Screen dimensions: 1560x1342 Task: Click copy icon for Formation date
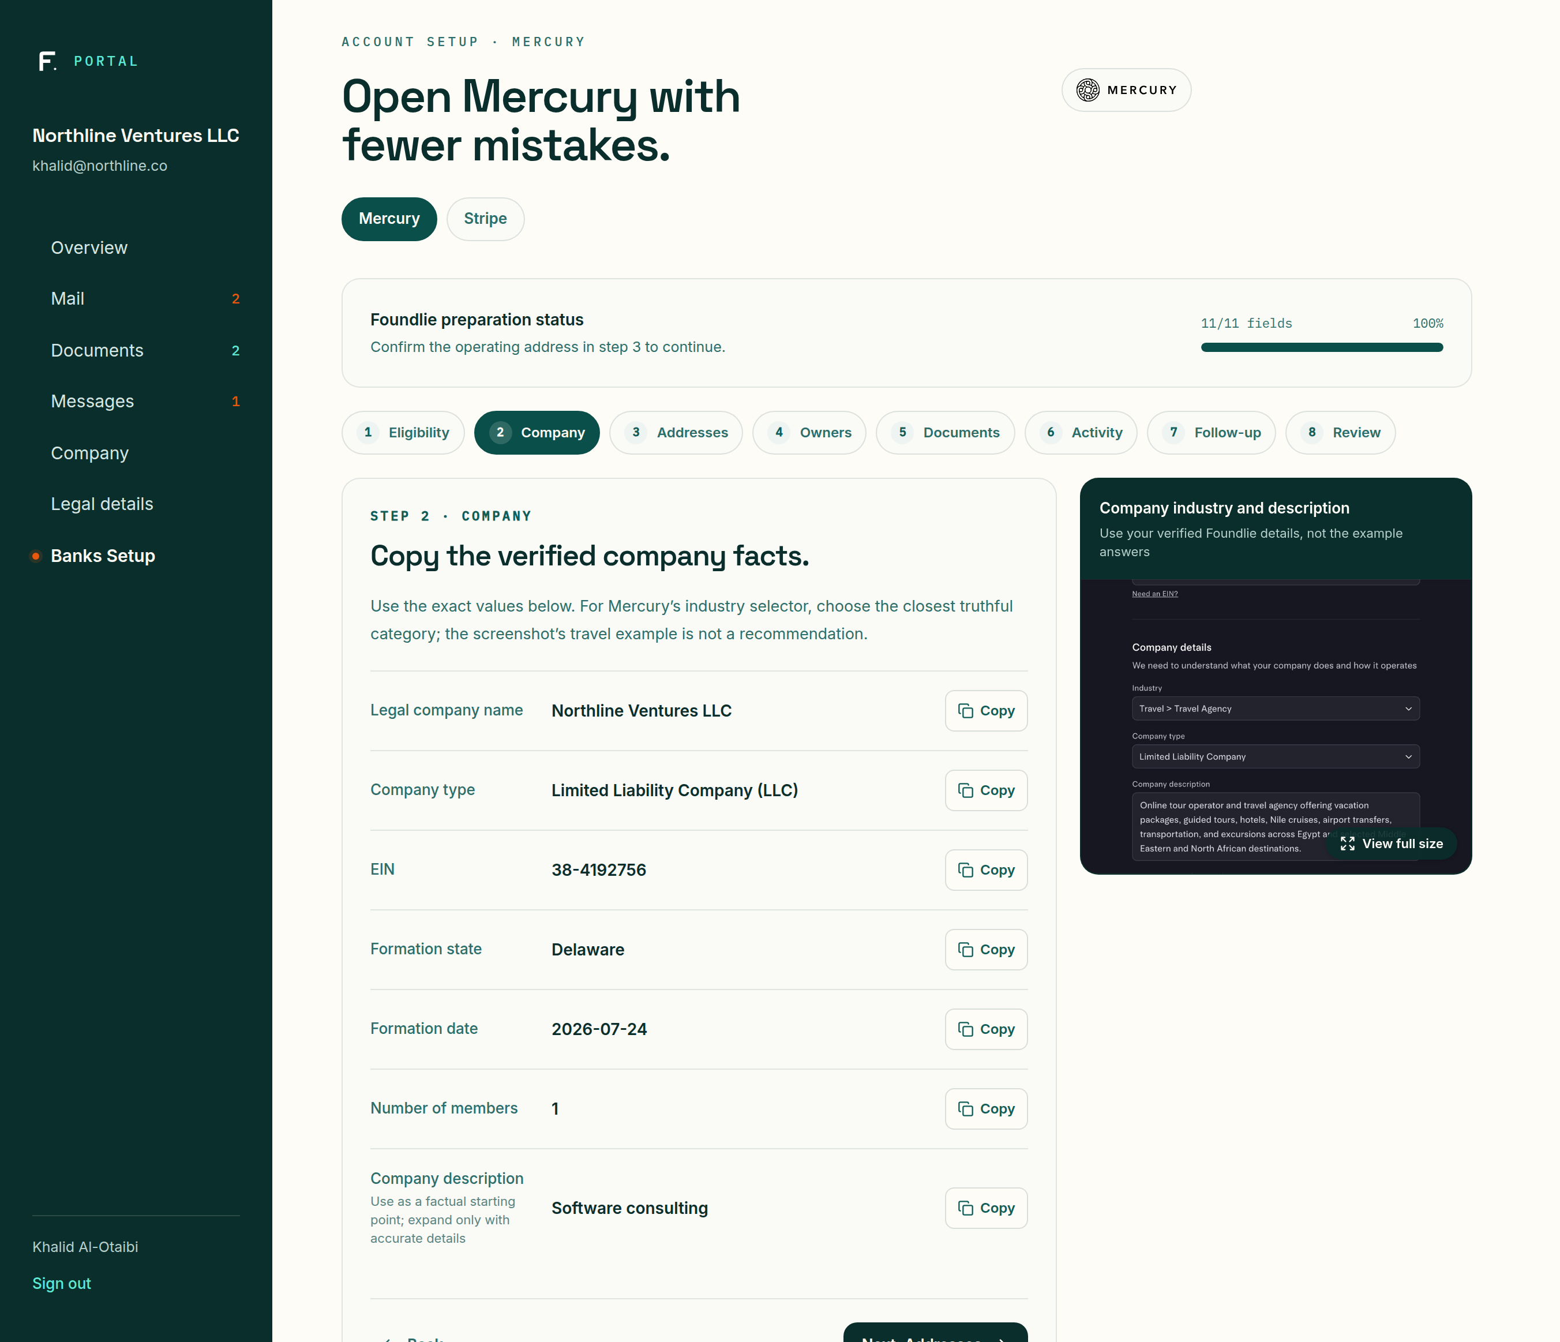click(965, 1029)
